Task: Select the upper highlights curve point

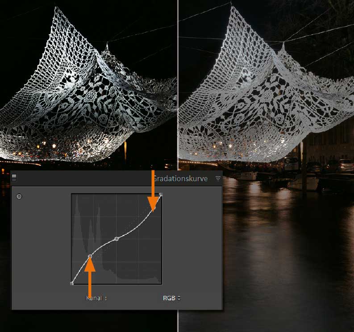Action: coord(154,207)
